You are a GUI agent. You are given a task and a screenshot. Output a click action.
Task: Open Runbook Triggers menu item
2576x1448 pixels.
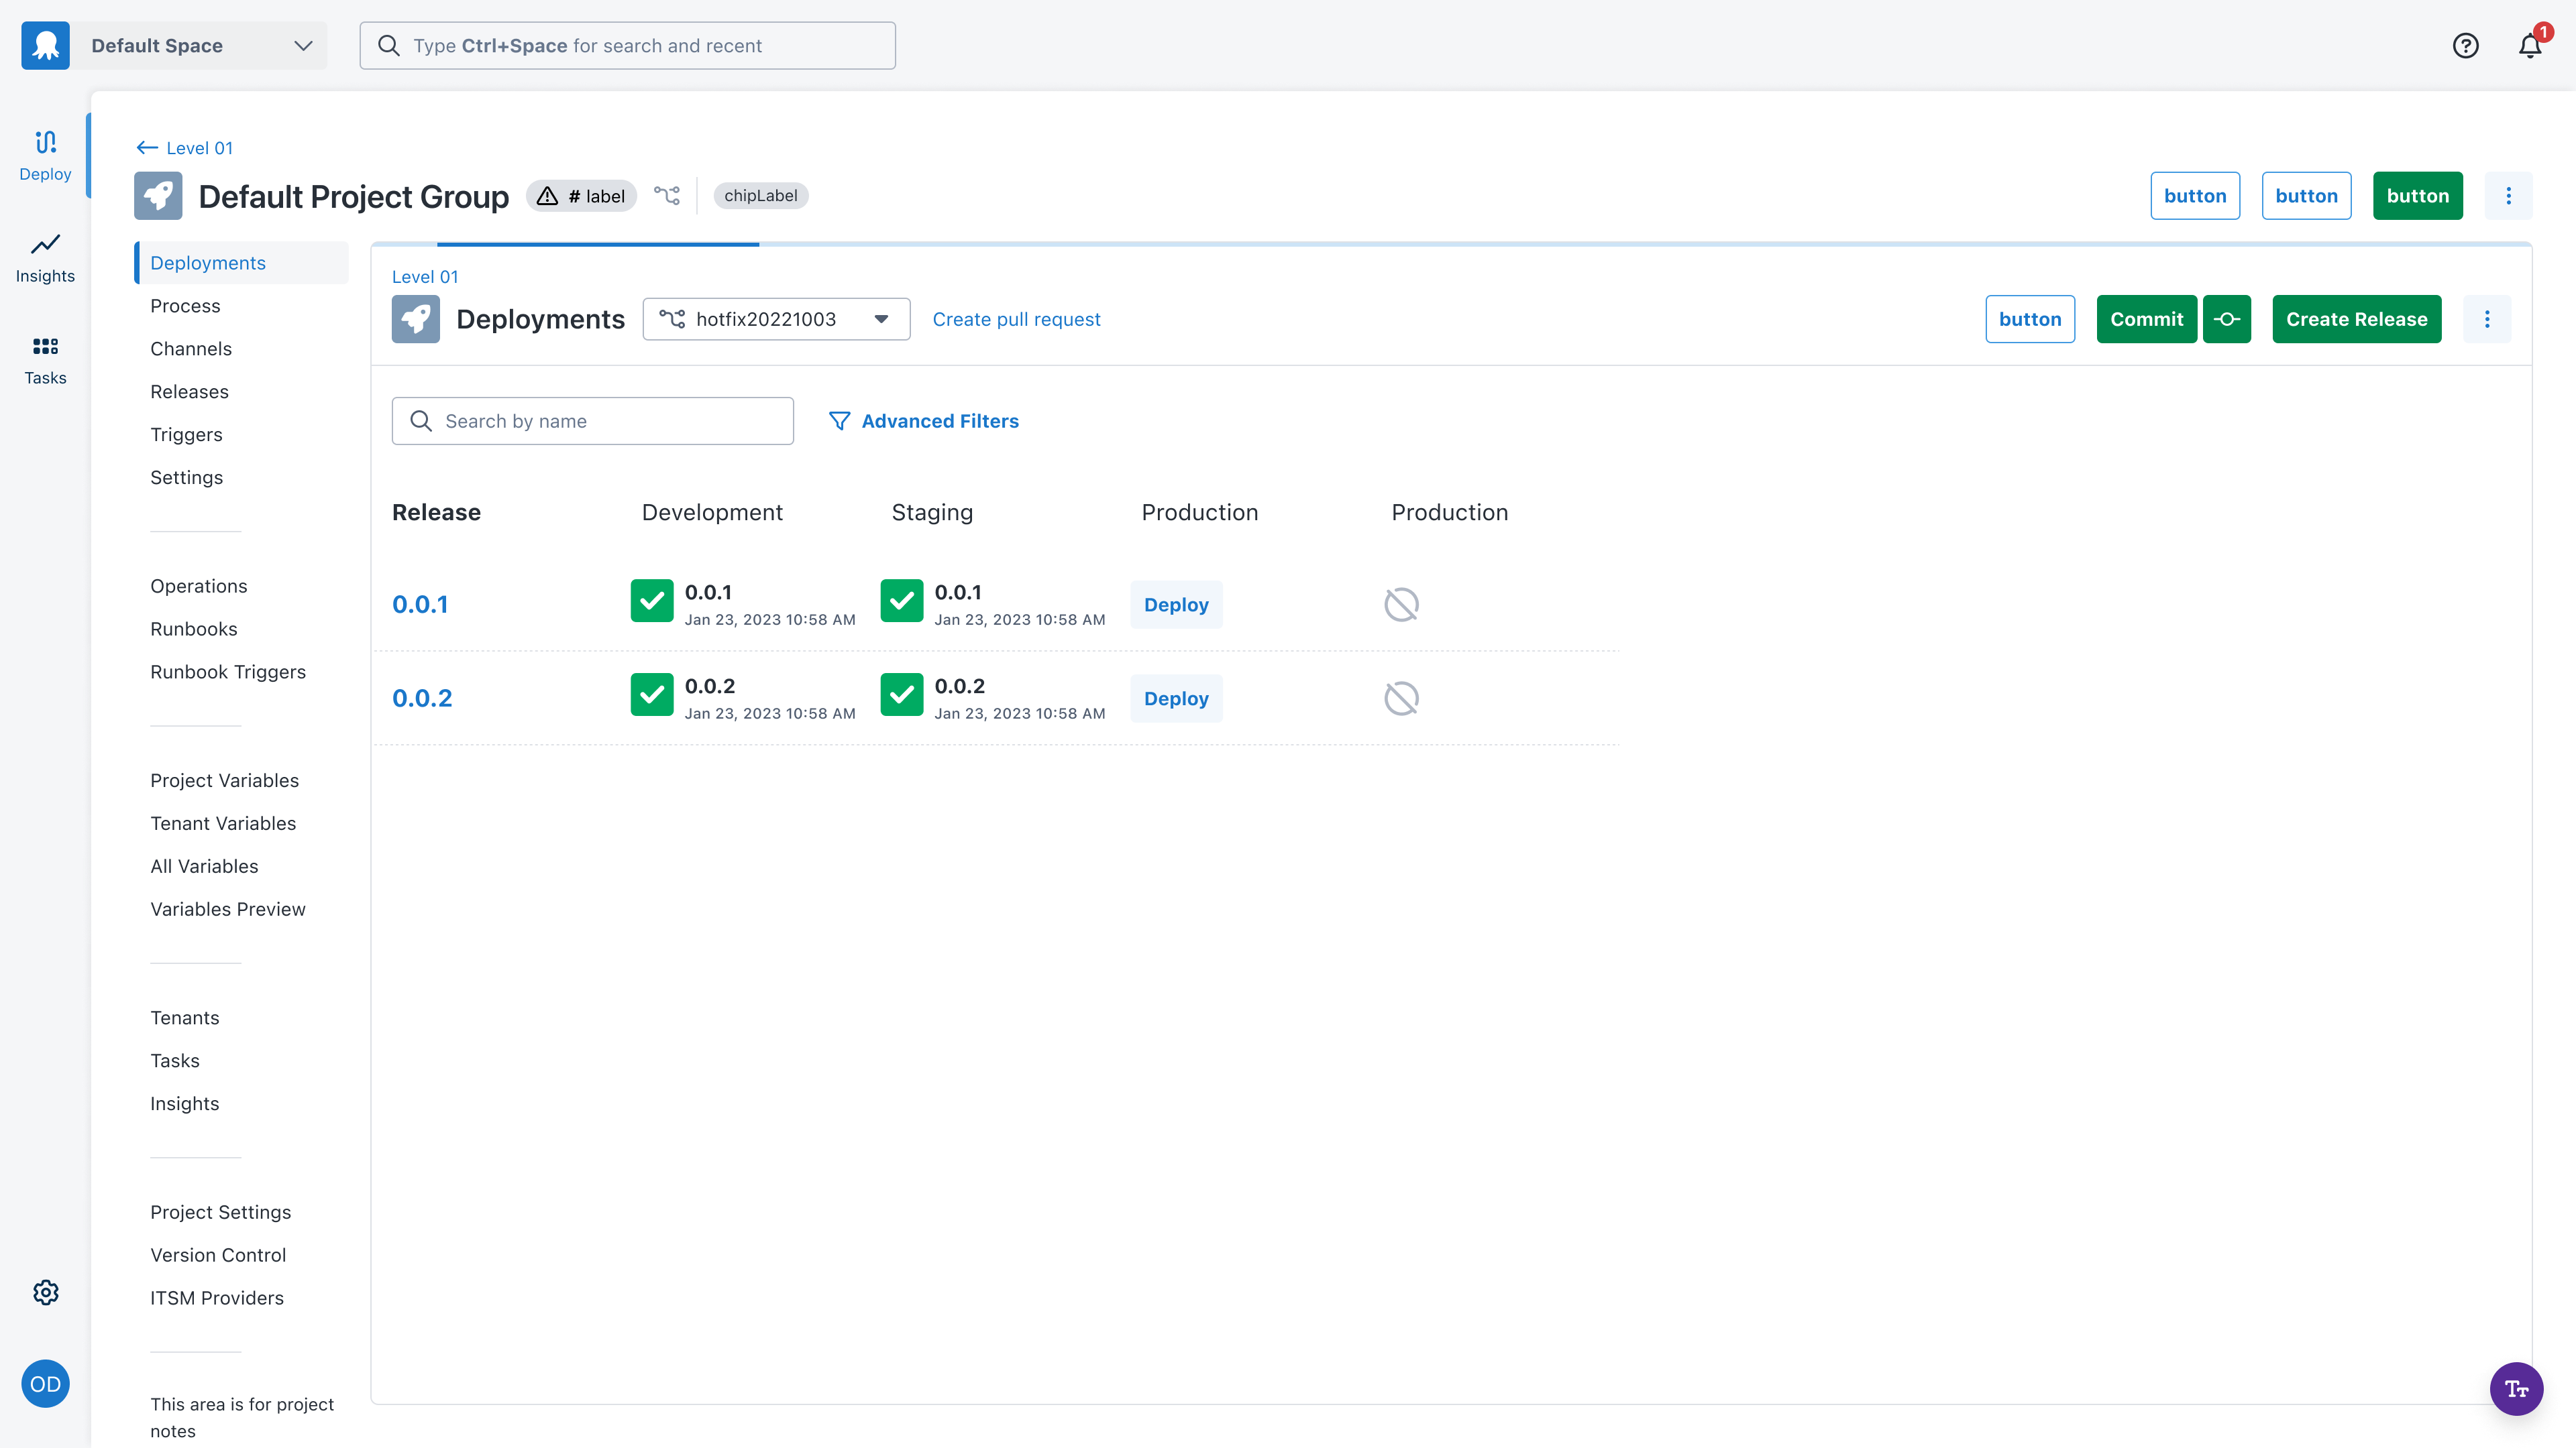pos(228,672)
